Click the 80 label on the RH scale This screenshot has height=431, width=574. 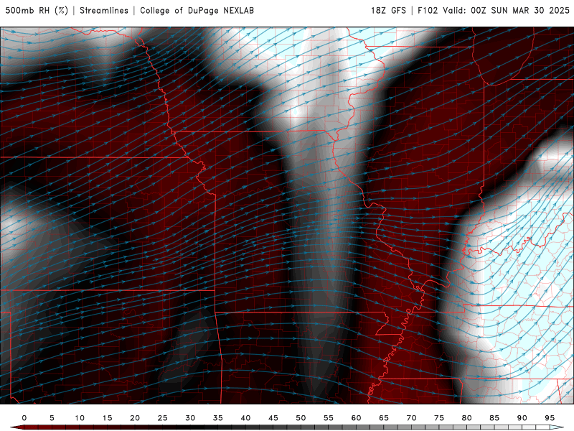pos(466,418)
